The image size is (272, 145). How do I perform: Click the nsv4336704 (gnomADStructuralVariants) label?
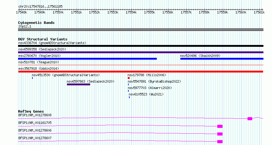click(x=52, y=43)
